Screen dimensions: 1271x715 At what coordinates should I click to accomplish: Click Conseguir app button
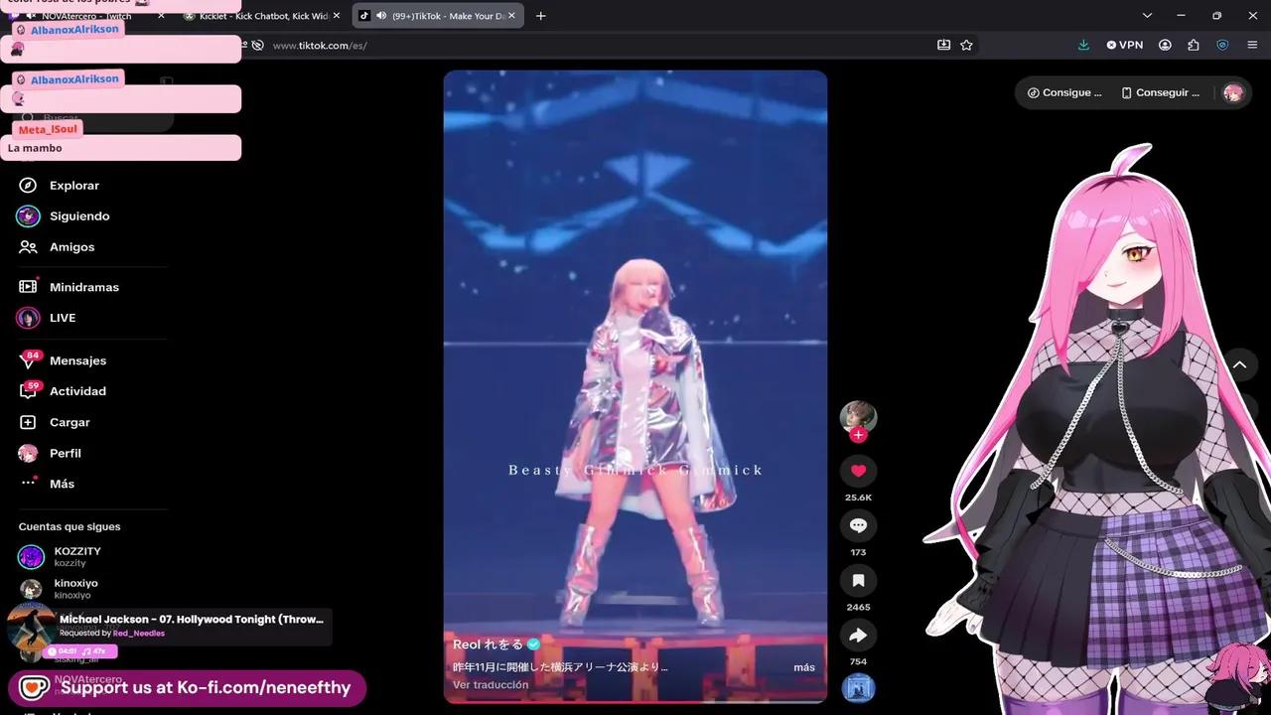coord(1160,92)
